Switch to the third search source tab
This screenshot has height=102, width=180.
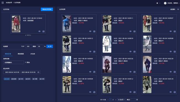(x=33, y=54)
